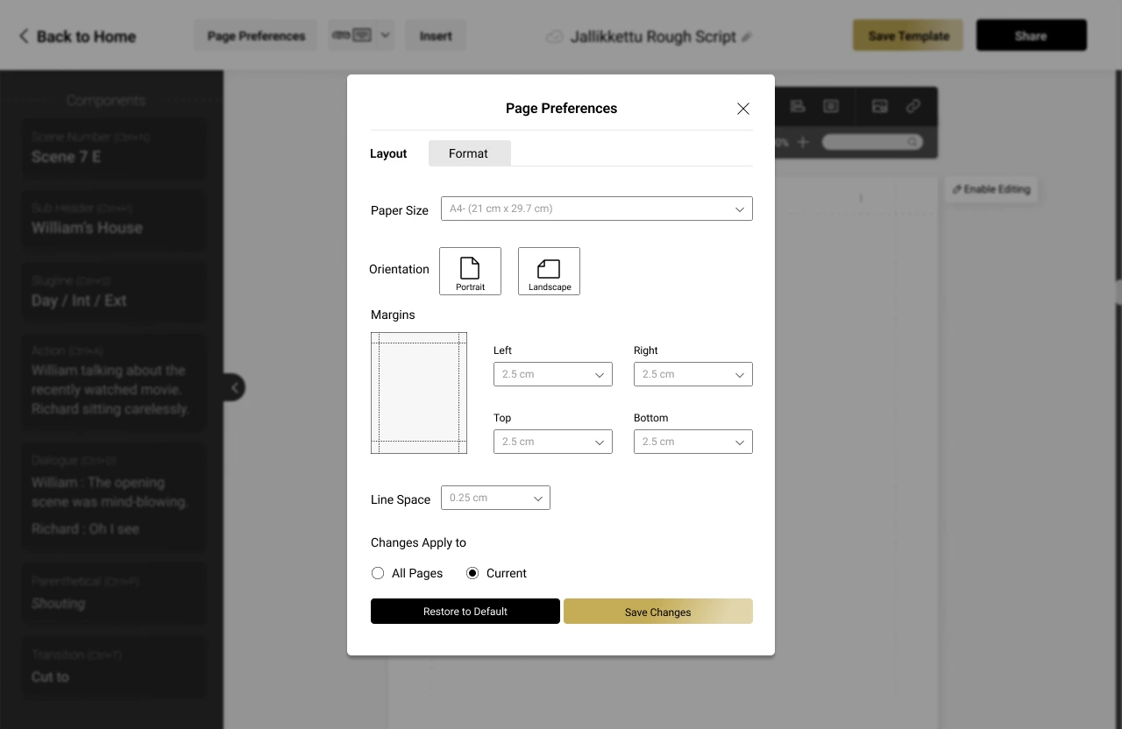Click the zoom-in plus icon near the search bar
1122x729 pixels.
pos(803,141)
